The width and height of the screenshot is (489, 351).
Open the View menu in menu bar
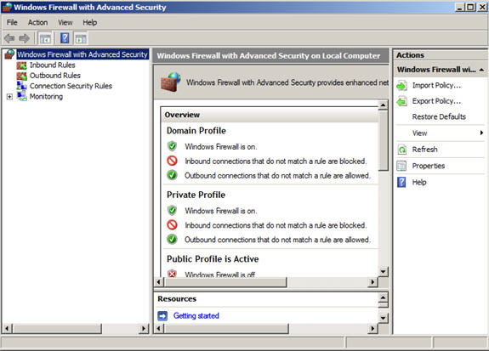pos(65,22)
